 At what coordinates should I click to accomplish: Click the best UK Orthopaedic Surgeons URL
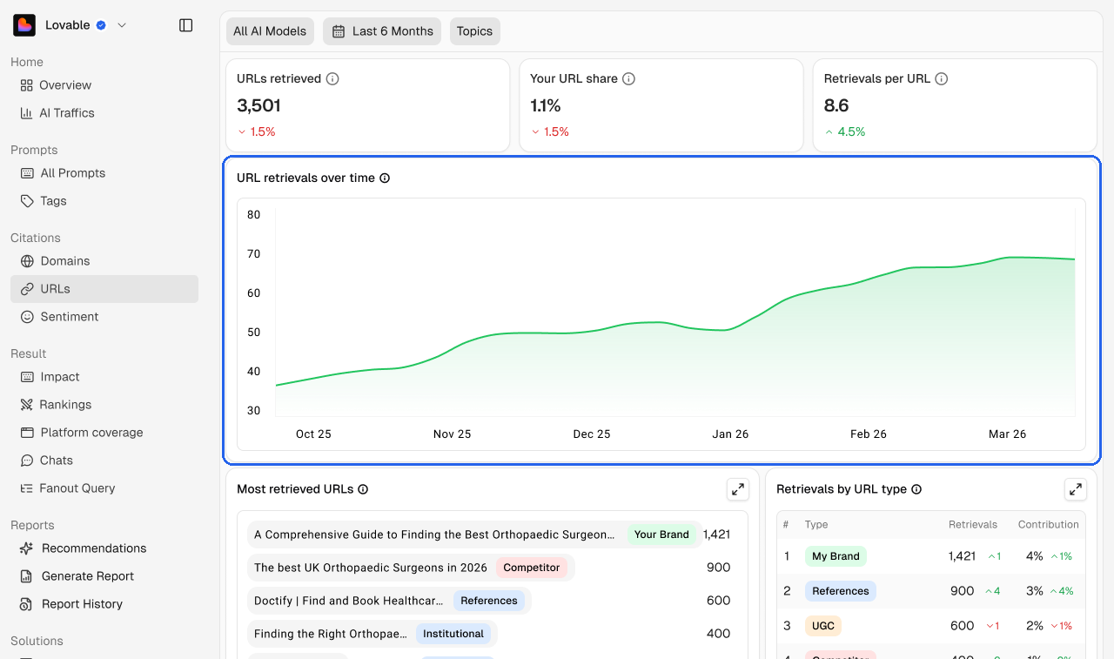point(411,568)
